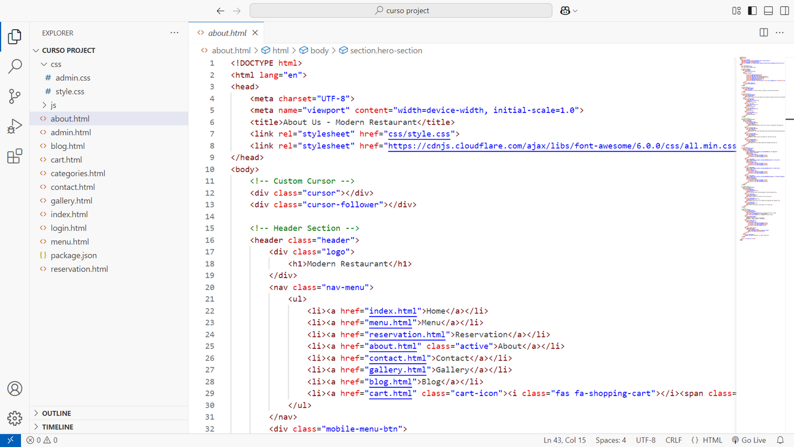
Task: Follow the cdnjs font-awesome link on line 8
Action: pyautogui.click(x=562, y=146)
